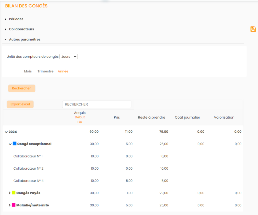
Task: Expand the Maladie/maternité group
Action: (x=10, y=205)
